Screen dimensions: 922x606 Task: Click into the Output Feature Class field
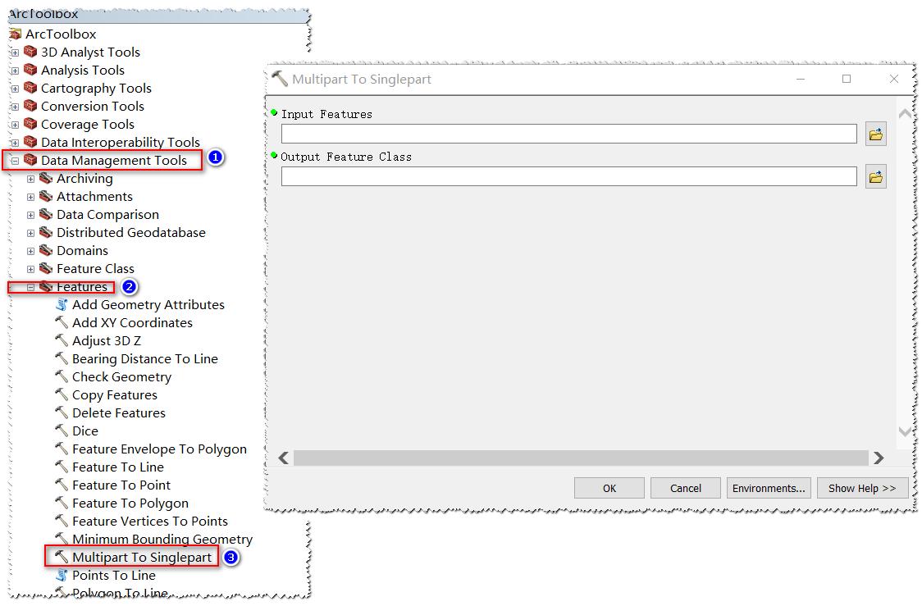(x=568, y=176)
